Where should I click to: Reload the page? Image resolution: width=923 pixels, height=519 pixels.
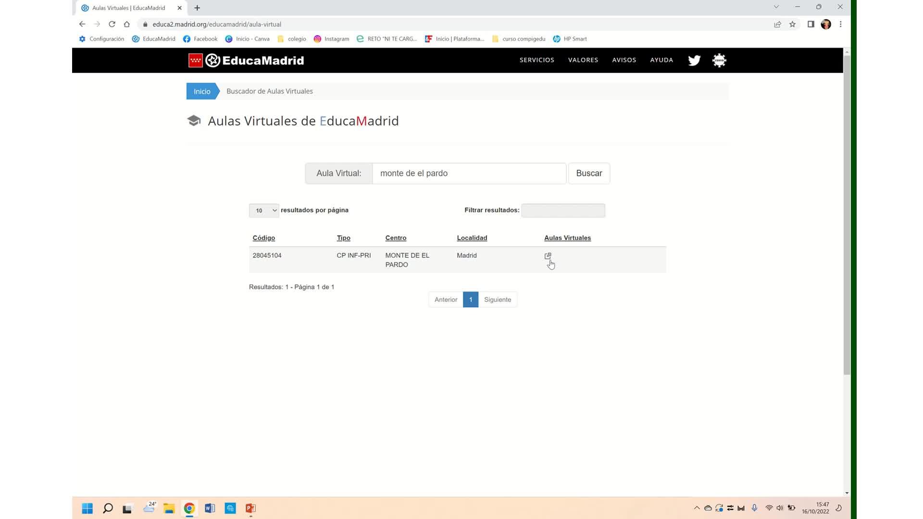pyautogui.click(x=112, y=25)
